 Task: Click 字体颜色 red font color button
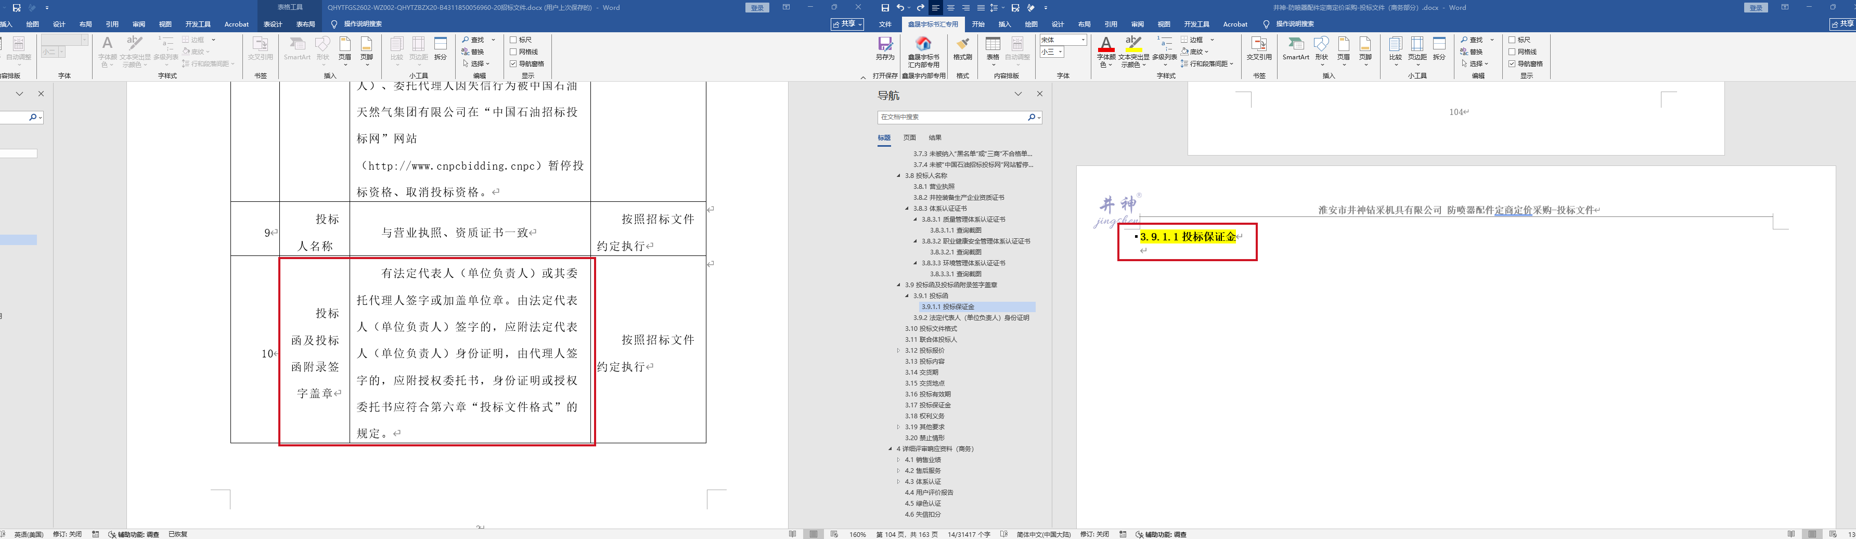1106,44
